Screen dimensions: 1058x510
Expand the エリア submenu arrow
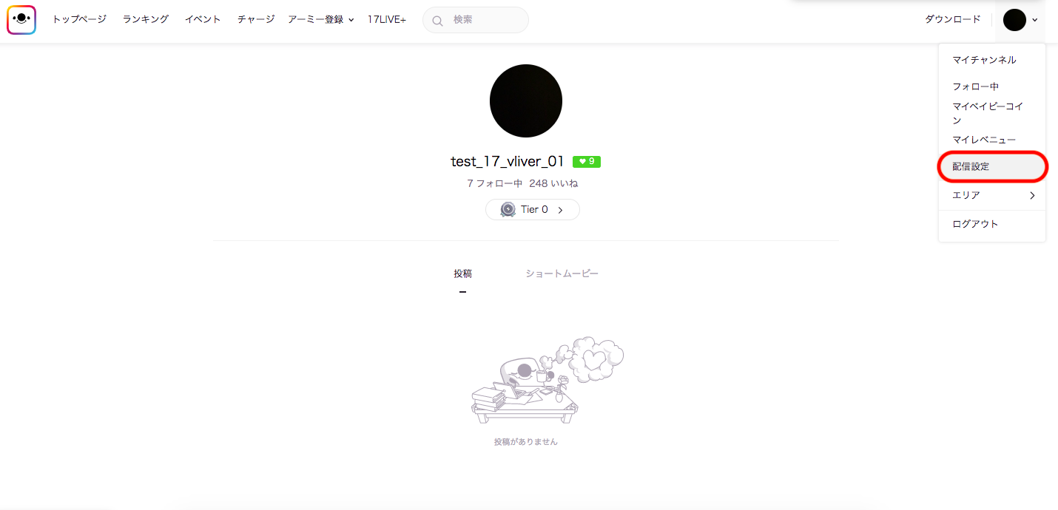(x=1032, y=195)
